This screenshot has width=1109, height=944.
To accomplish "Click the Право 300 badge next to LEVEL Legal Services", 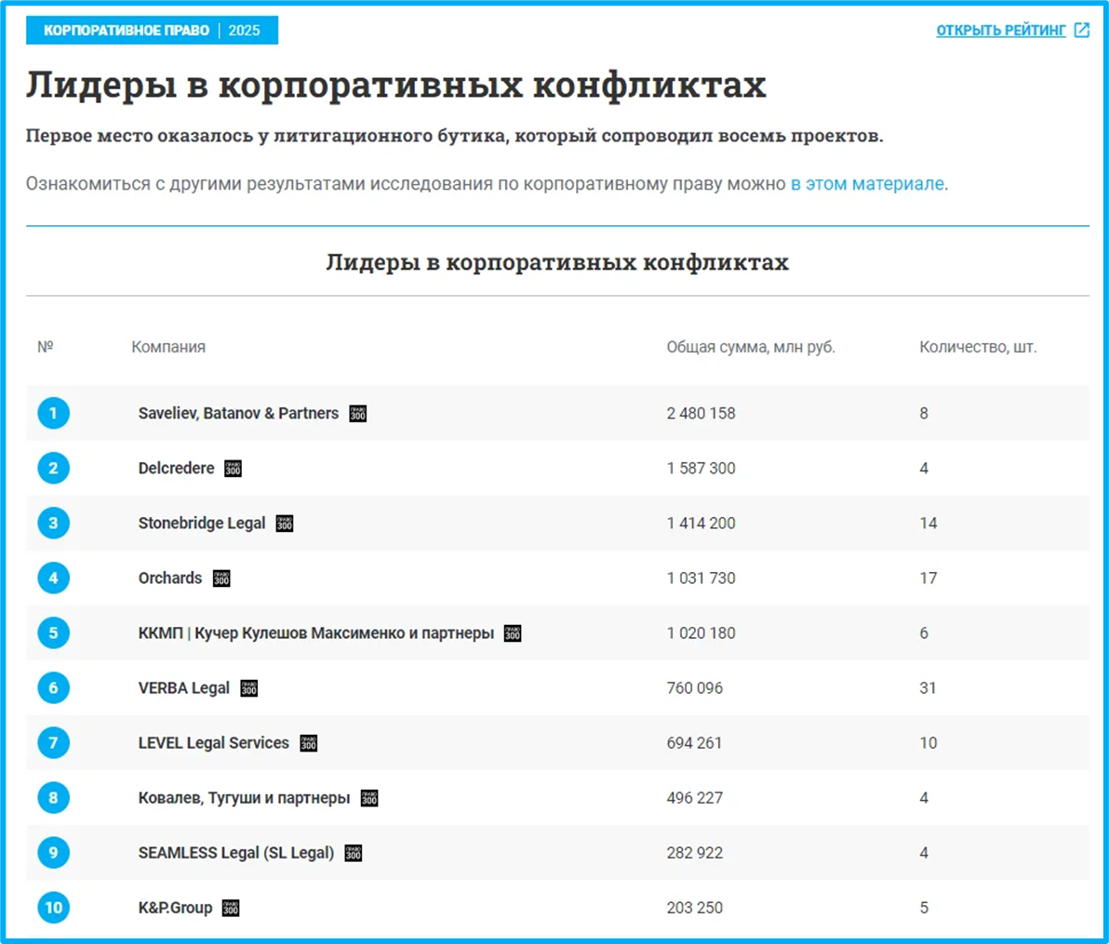I will pyautogui.click(x=308, y=742).
